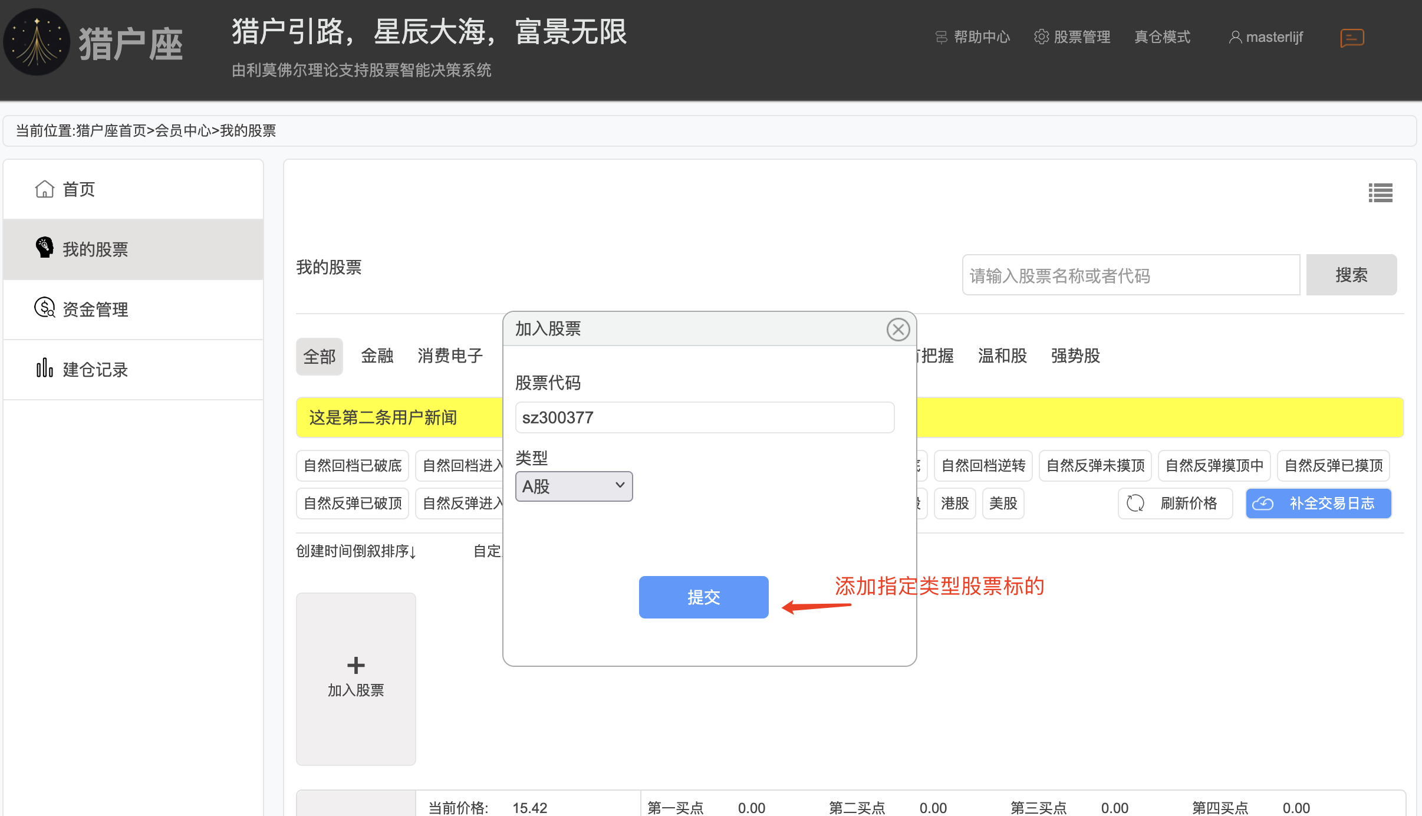Image resolution: width=1422 pixels, height=816 pixels.
Task: Expand the A股 type dropdown
Action: pyautogui.click(x=574, y=486)
